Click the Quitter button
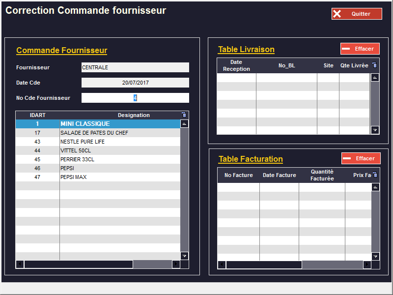The image size is (393, 295). (x=356, y=14)
